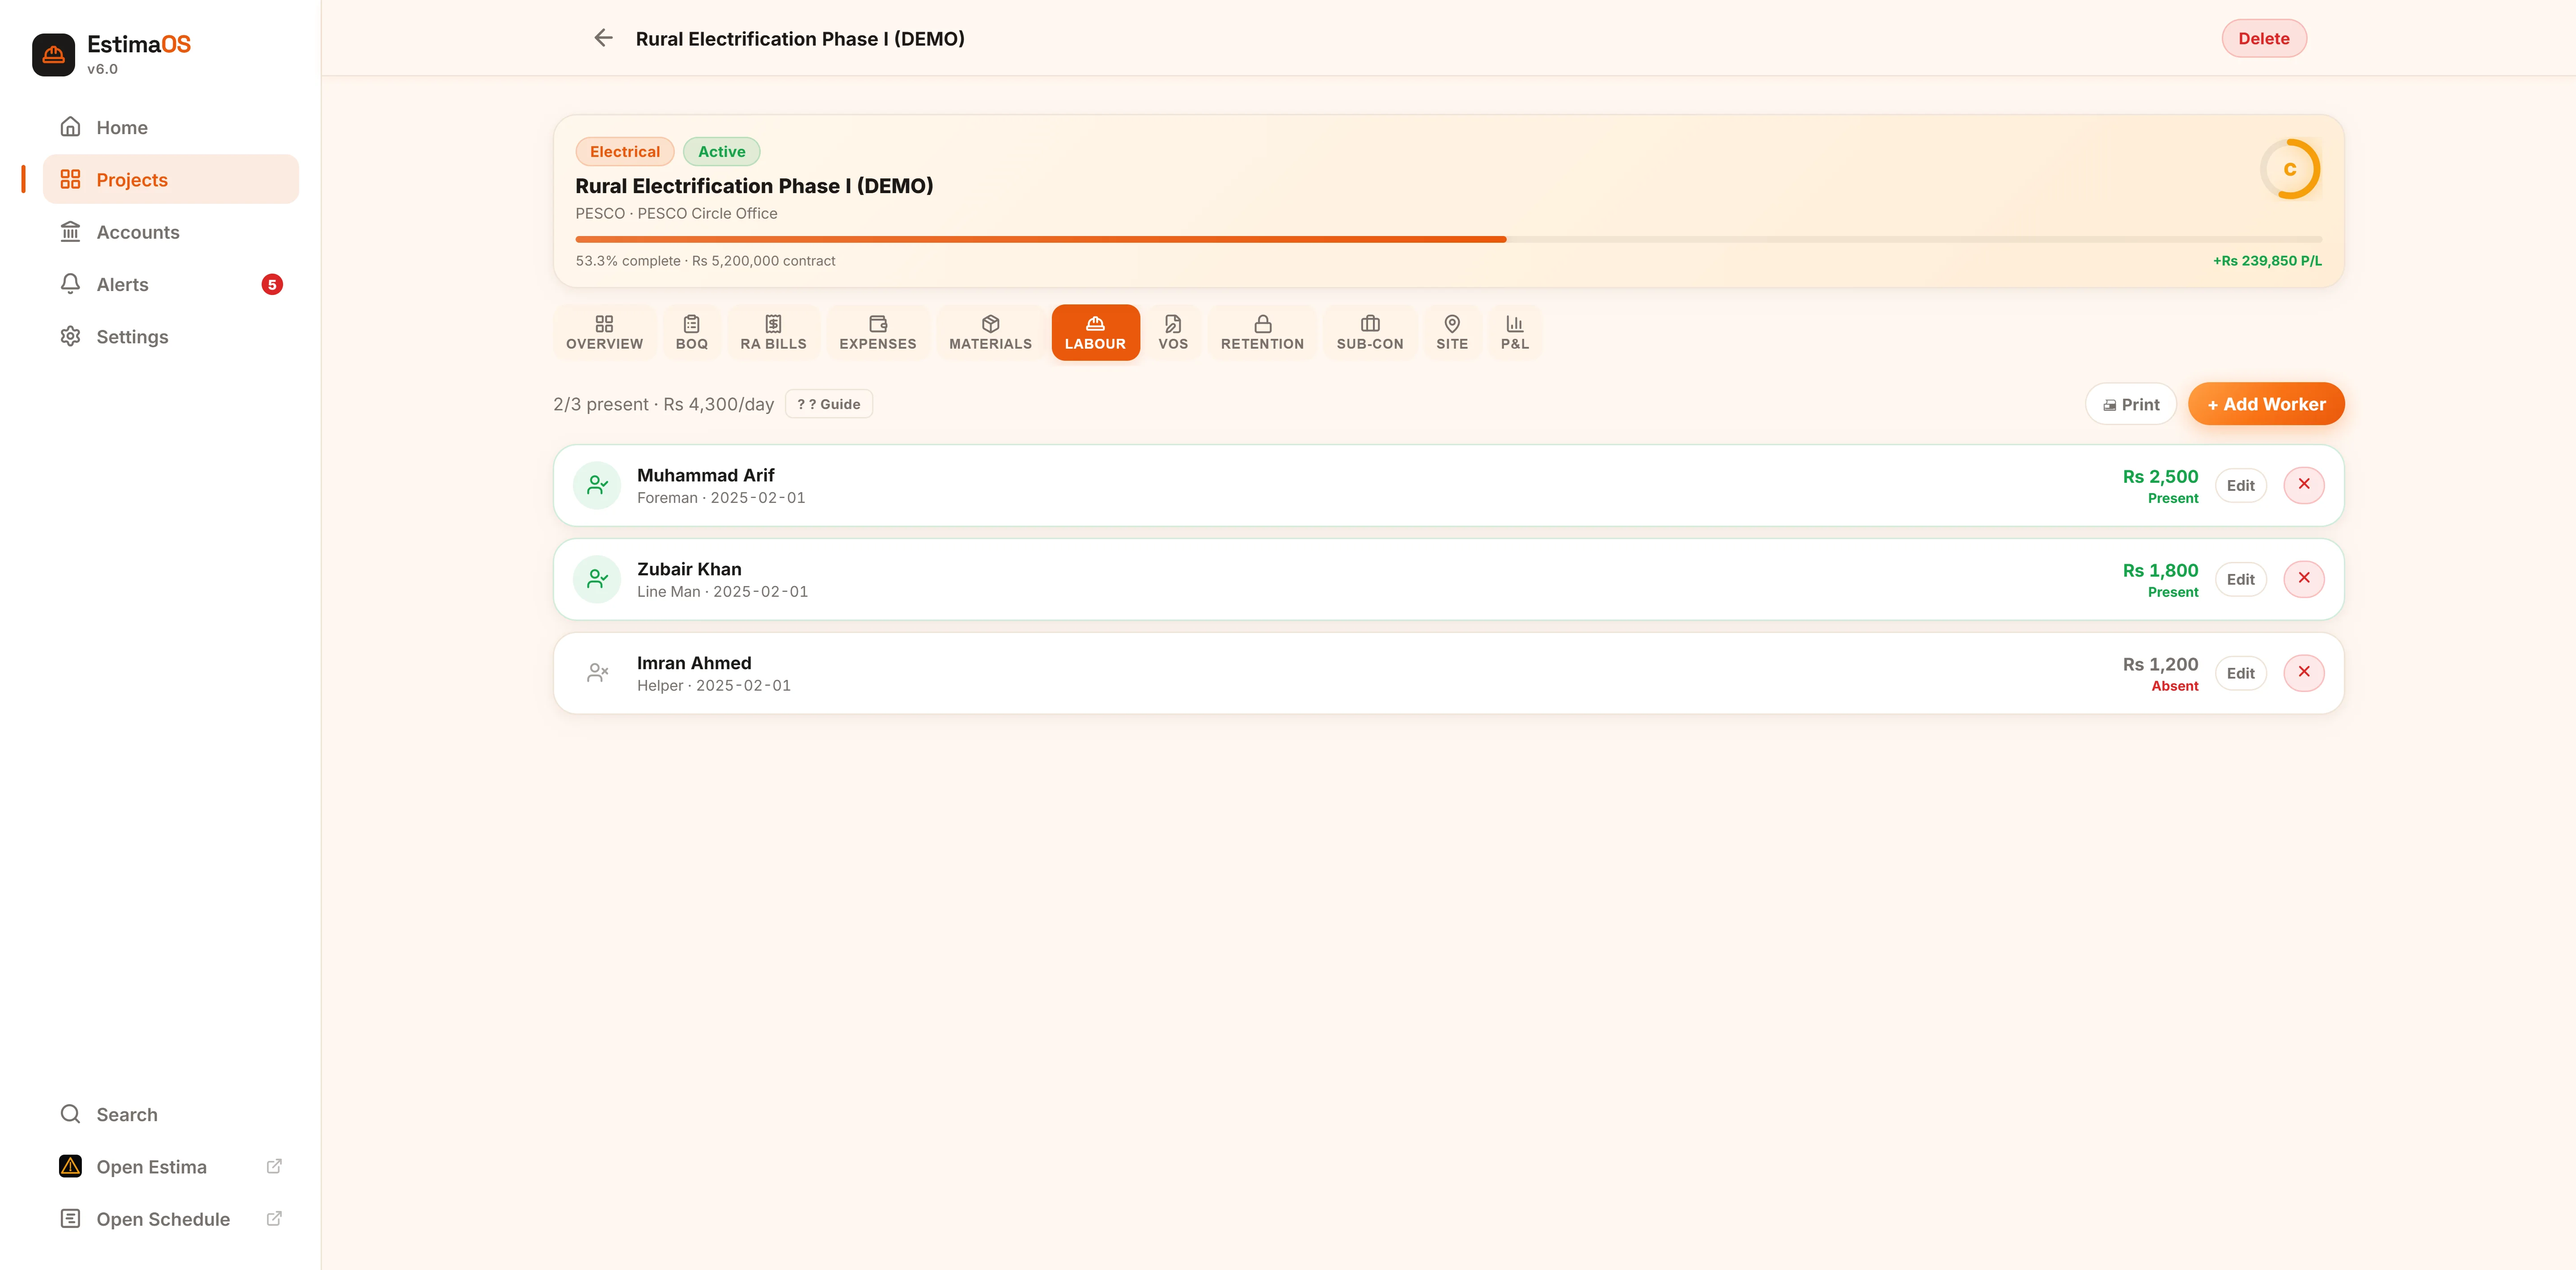Open the RA Bills tab
Screen dimensions: 2576x1270
tap(774, 333)
